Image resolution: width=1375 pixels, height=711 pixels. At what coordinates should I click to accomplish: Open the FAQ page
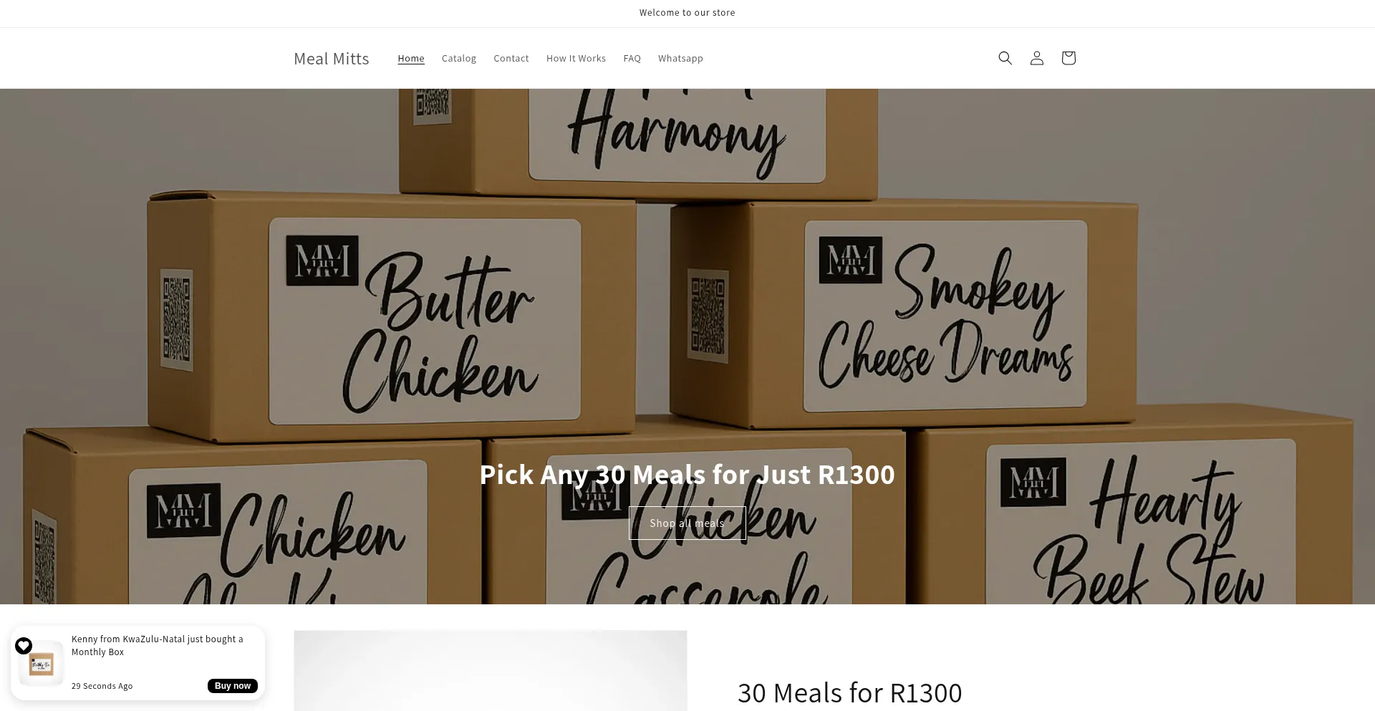click(632, 59)
